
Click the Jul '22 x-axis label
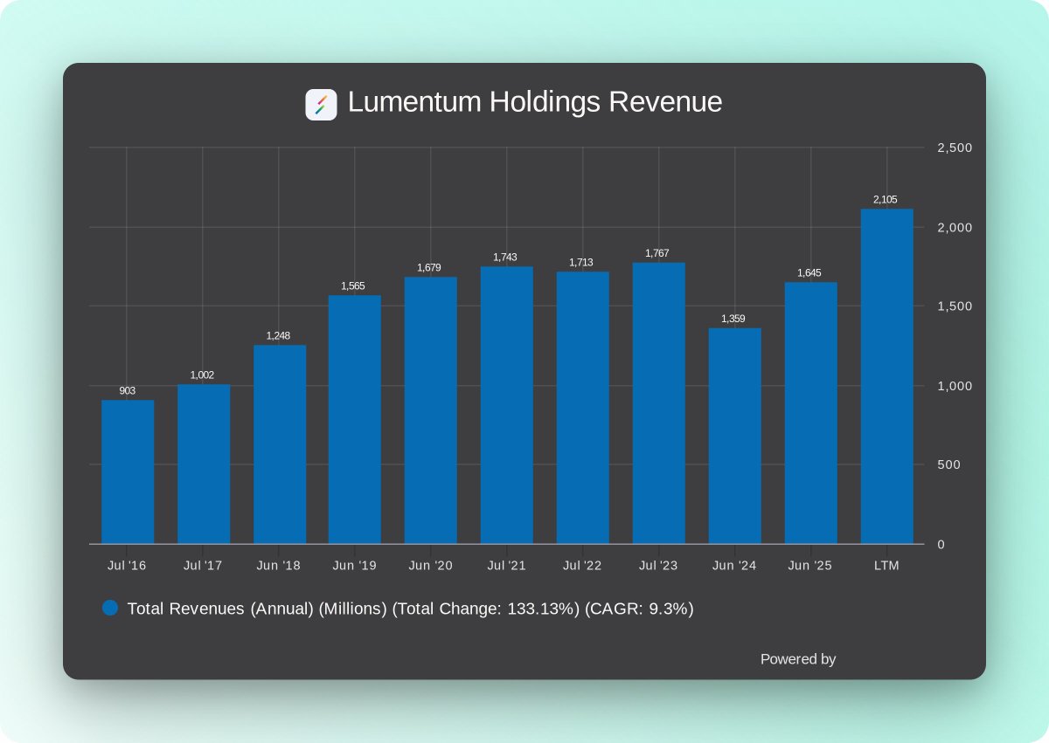click(582, 566)
